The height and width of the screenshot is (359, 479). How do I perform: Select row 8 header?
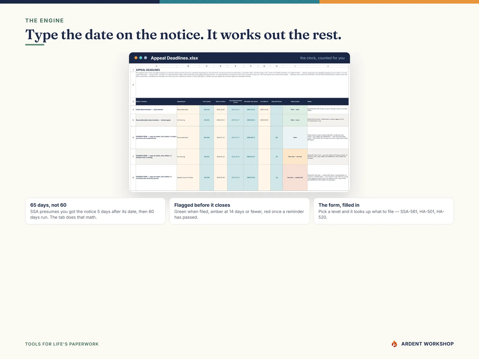tap(133, 177)
